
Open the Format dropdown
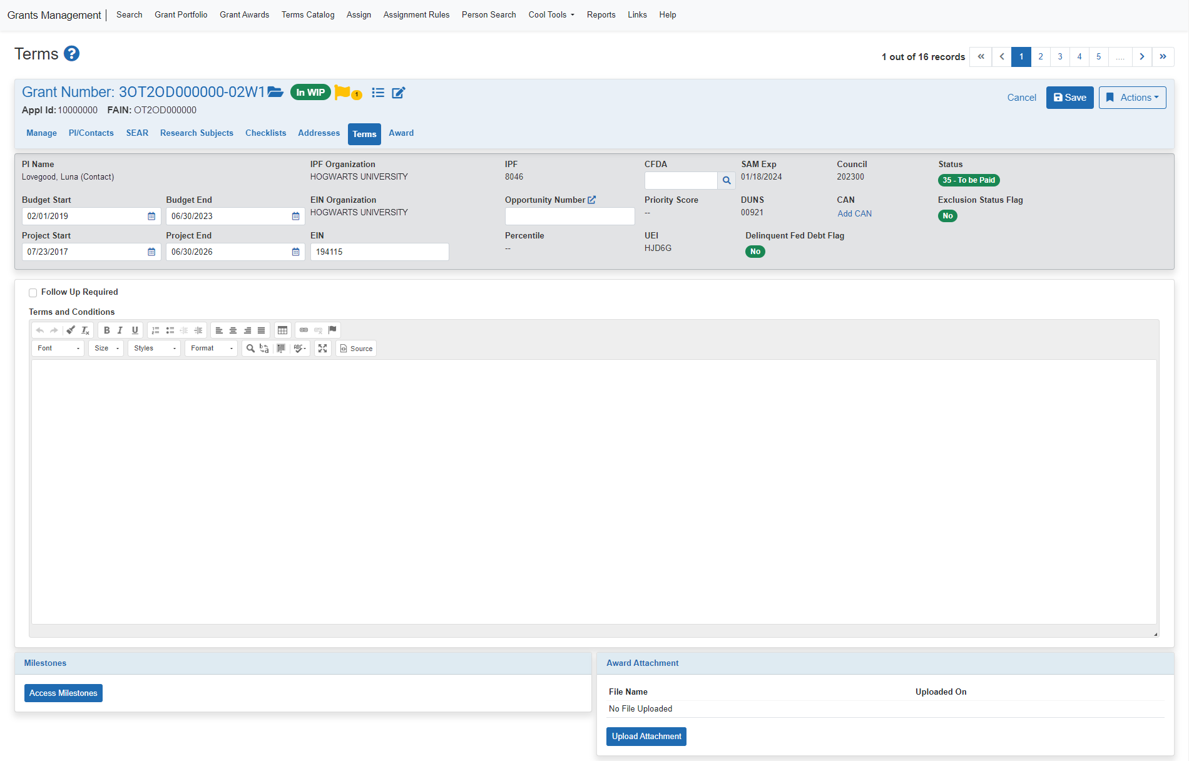pos(212,349)
